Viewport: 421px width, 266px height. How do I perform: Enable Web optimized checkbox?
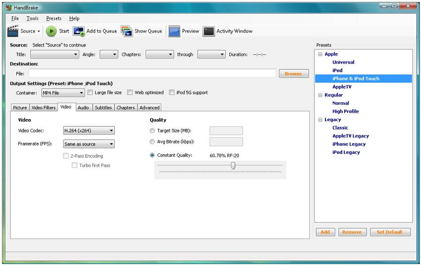(x=130, y=92)
